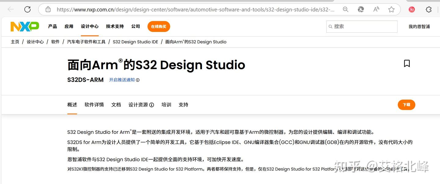
Task: Open the 产品 menu
Action: tap(53, 26)
